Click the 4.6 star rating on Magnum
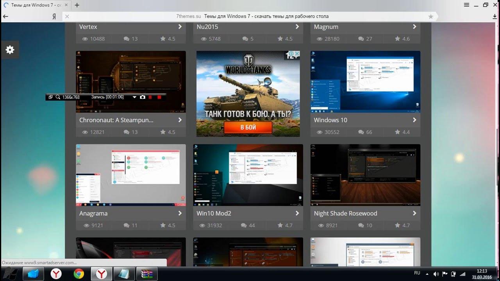 pos(402,39)
